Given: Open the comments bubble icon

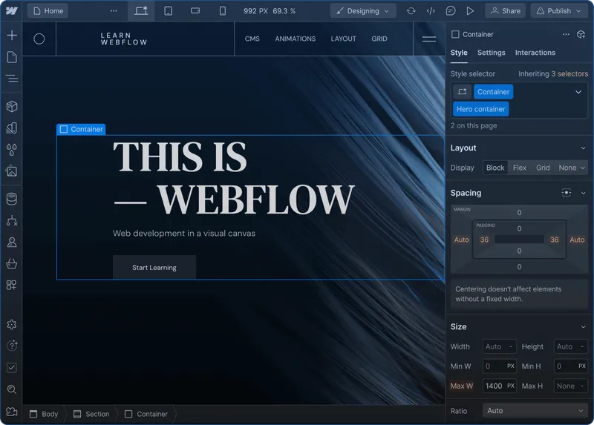Looking at the screenshot, I should 451,11.
